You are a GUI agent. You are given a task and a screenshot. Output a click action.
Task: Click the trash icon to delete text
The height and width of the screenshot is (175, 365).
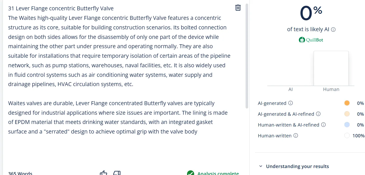coord(238,8)
